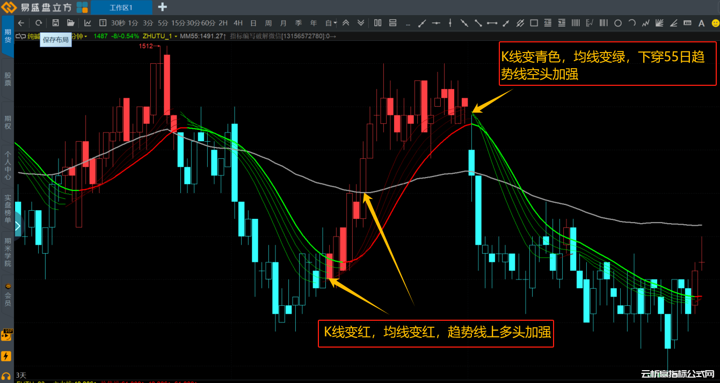Switch to the 日 daily timeframe
The height and width of the screenshot is (383, 720).
(253, 23)
